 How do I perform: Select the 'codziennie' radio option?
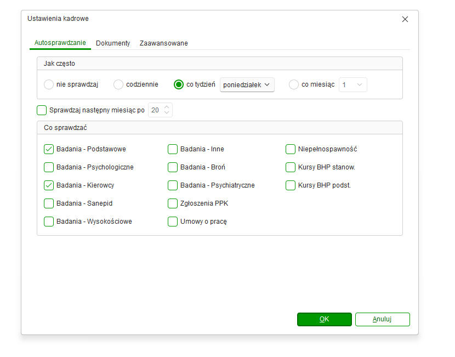[118, 84]
